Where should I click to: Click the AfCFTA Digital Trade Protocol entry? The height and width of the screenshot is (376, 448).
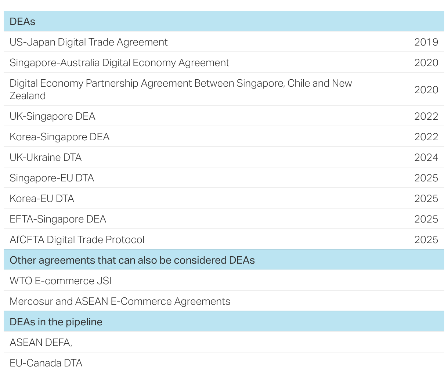tap(77, 240)
